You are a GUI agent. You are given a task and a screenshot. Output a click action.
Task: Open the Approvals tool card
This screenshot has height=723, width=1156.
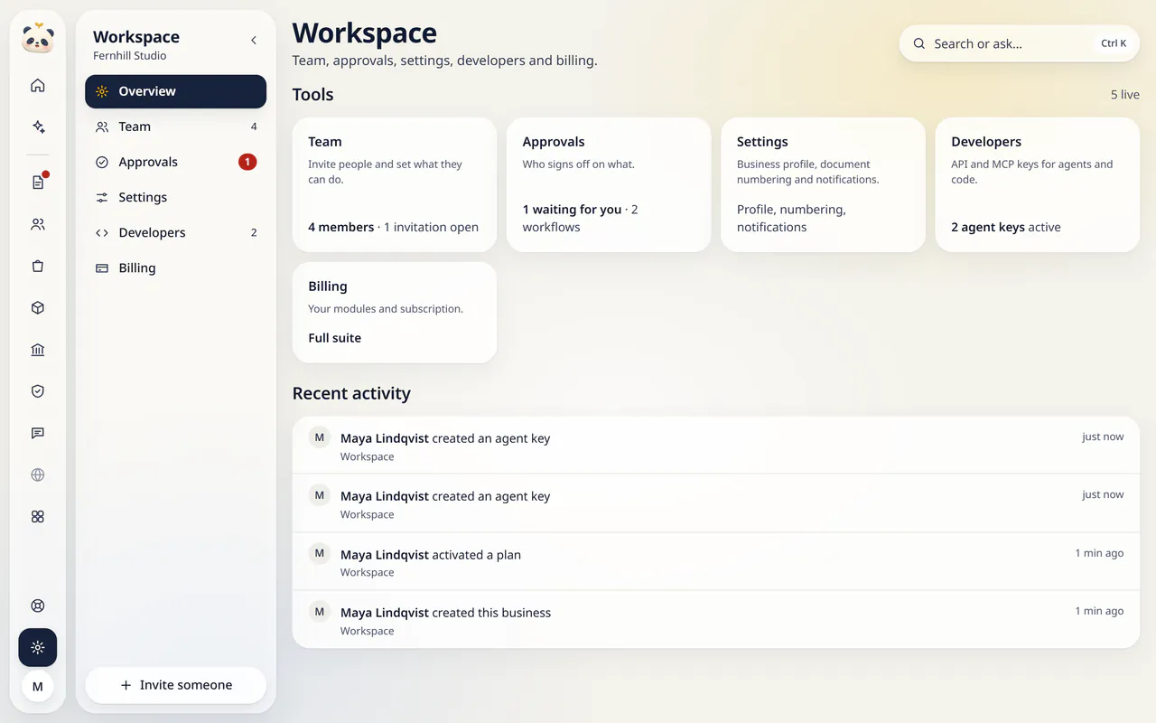pos(609,184)
